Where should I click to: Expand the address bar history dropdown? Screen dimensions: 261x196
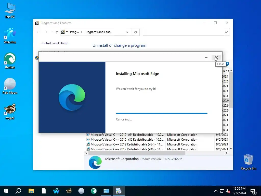(x=127, y=32)
